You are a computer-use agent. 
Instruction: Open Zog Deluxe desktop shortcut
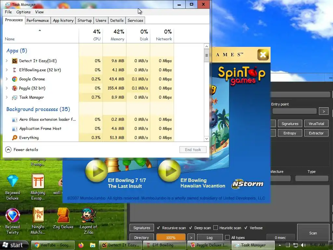pos(63,218)
